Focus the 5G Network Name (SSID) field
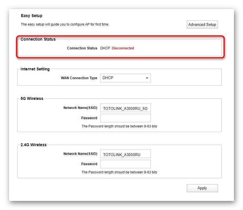The width and height of the screenshot is (243, 210). click(x=125, y=108)
